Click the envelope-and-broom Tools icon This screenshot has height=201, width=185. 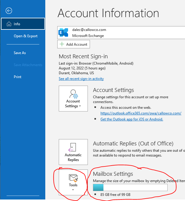[73, 178]
